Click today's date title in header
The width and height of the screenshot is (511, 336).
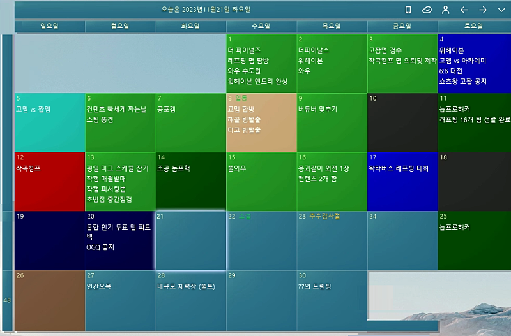pos(206,10)
